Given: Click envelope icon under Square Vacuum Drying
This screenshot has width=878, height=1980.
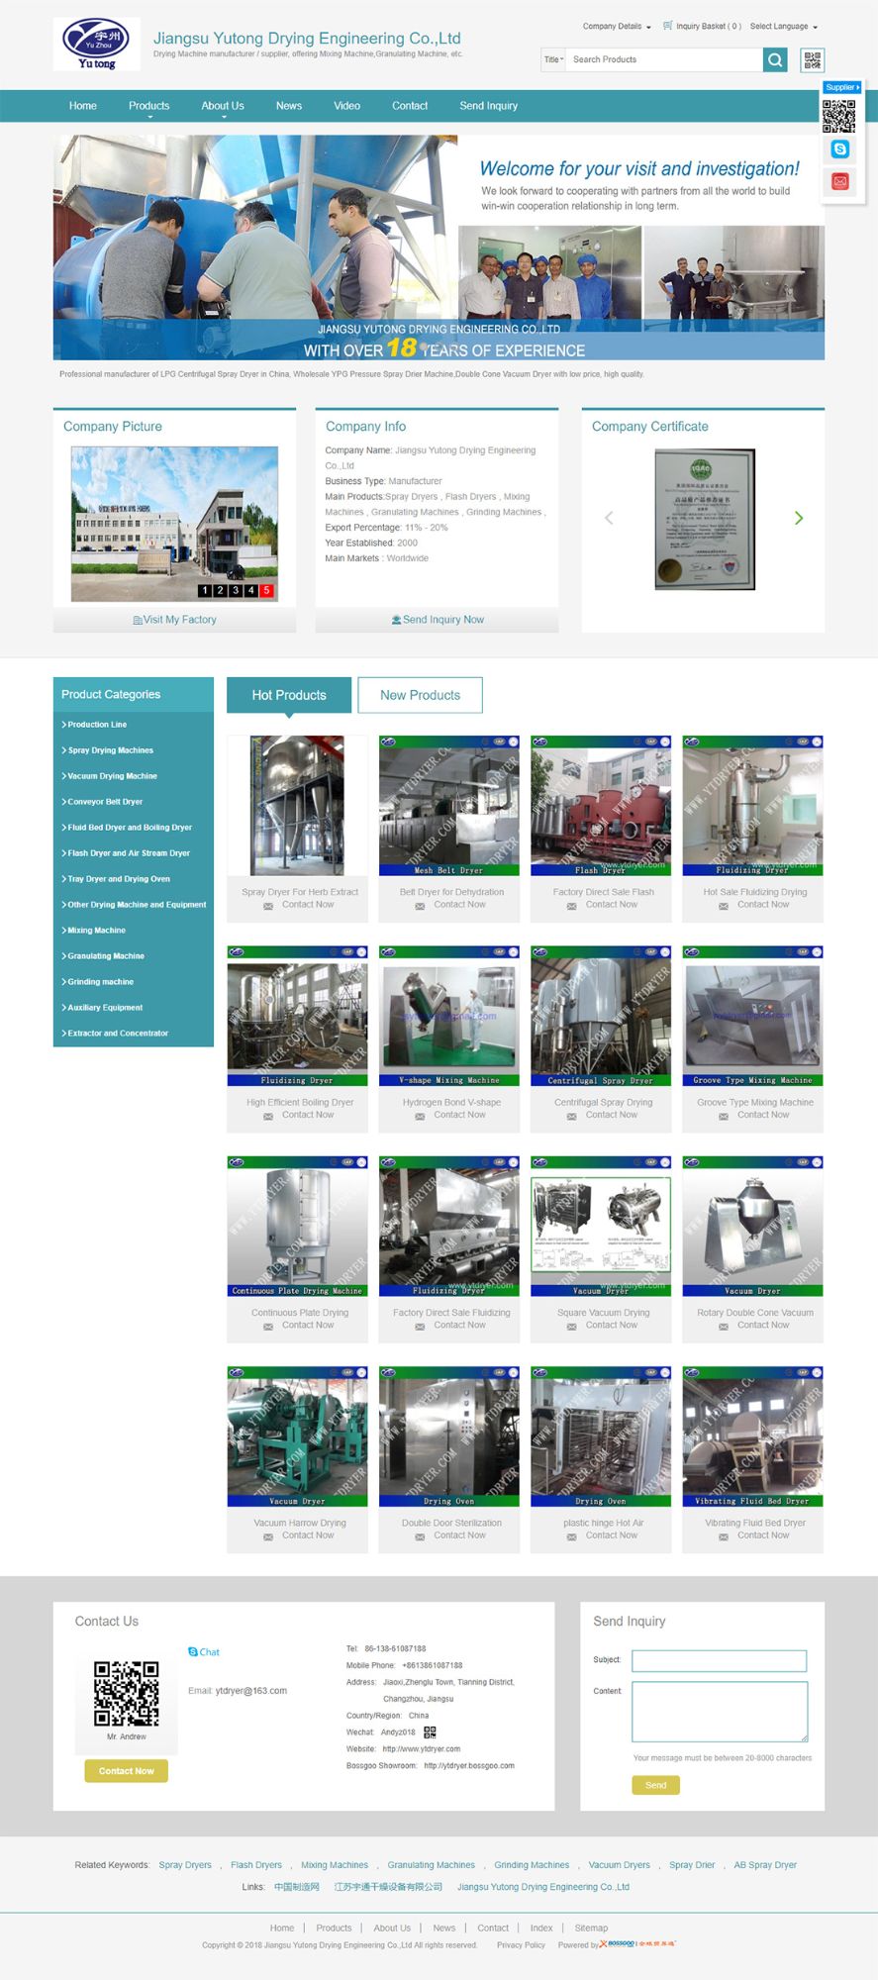Looking at the screenshot, I should (571, 1327).
